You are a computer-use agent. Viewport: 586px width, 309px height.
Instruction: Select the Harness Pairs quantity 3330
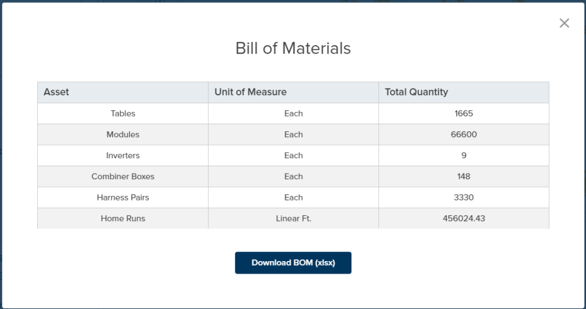pyautogui.click(x=464, y=198)
